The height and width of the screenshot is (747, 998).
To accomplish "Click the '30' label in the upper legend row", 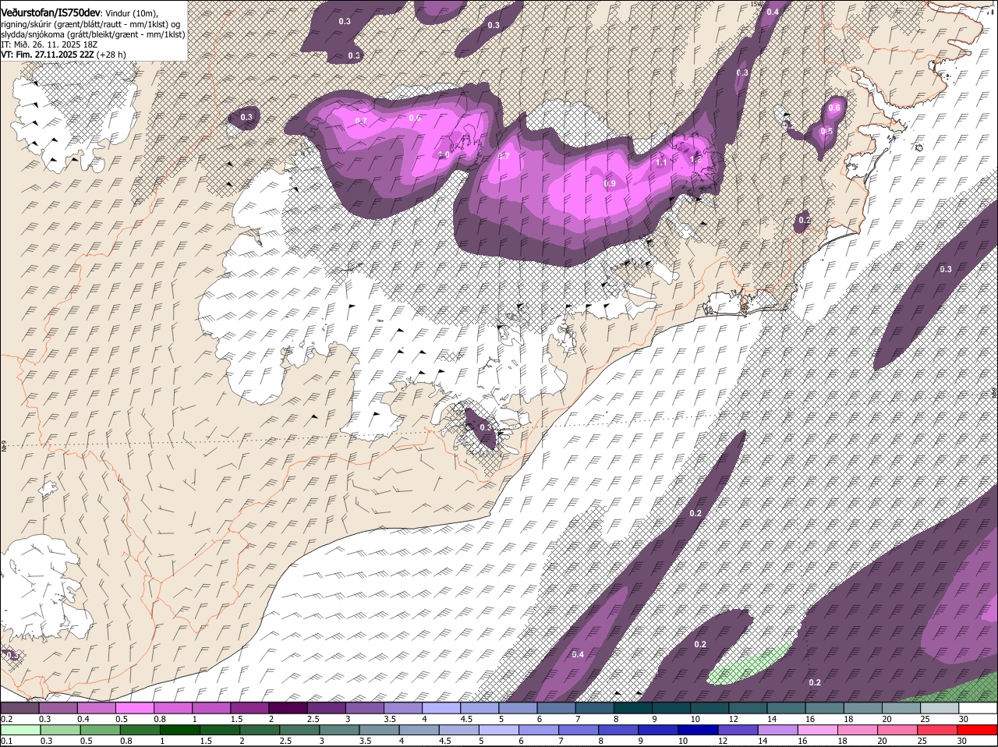I will point(964,719).
